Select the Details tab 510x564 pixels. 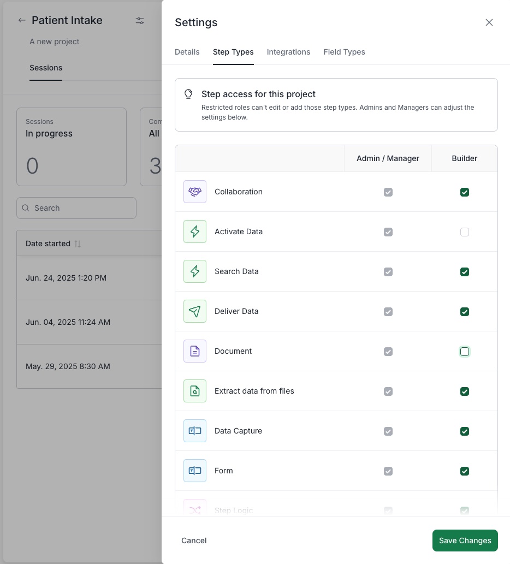[x=187, y=52]
